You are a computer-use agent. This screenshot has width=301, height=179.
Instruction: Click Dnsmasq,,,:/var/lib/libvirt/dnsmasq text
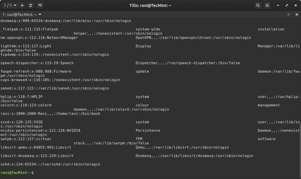click(x=194, y=156)
